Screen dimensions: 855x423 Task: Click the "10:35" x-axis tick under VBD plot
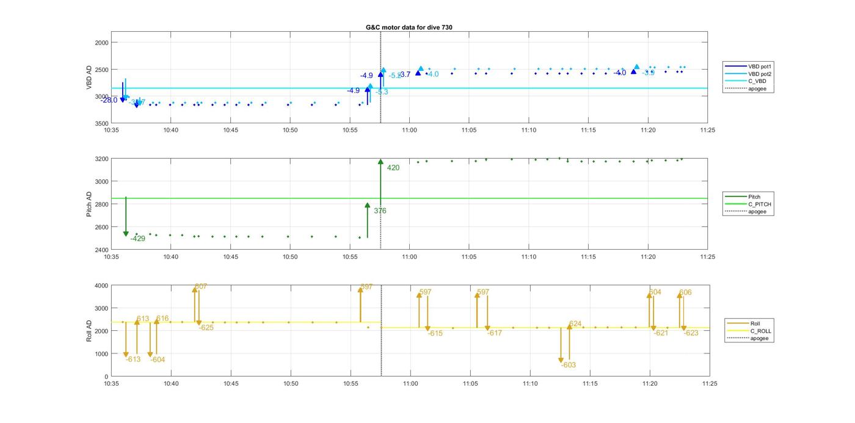[111, 129]
